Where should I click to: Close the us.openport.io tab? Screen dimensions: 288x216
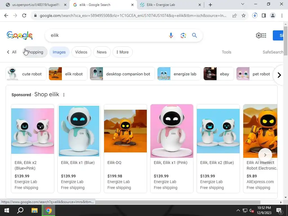pyautogui.click(x=65, y=5)
